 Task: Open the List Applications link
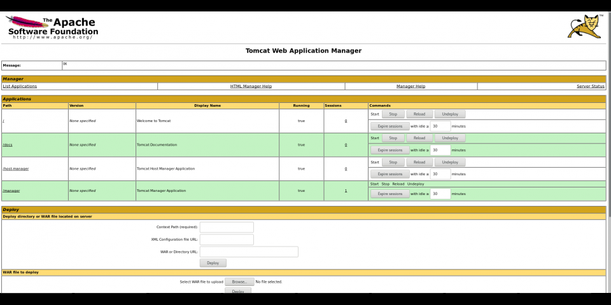(20, 86)
